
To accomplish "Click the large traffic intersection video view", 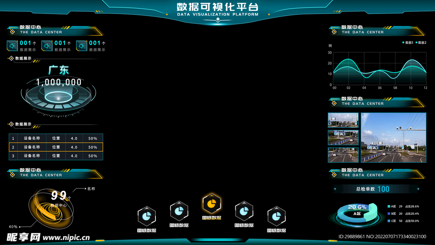I will pos(393,137).
